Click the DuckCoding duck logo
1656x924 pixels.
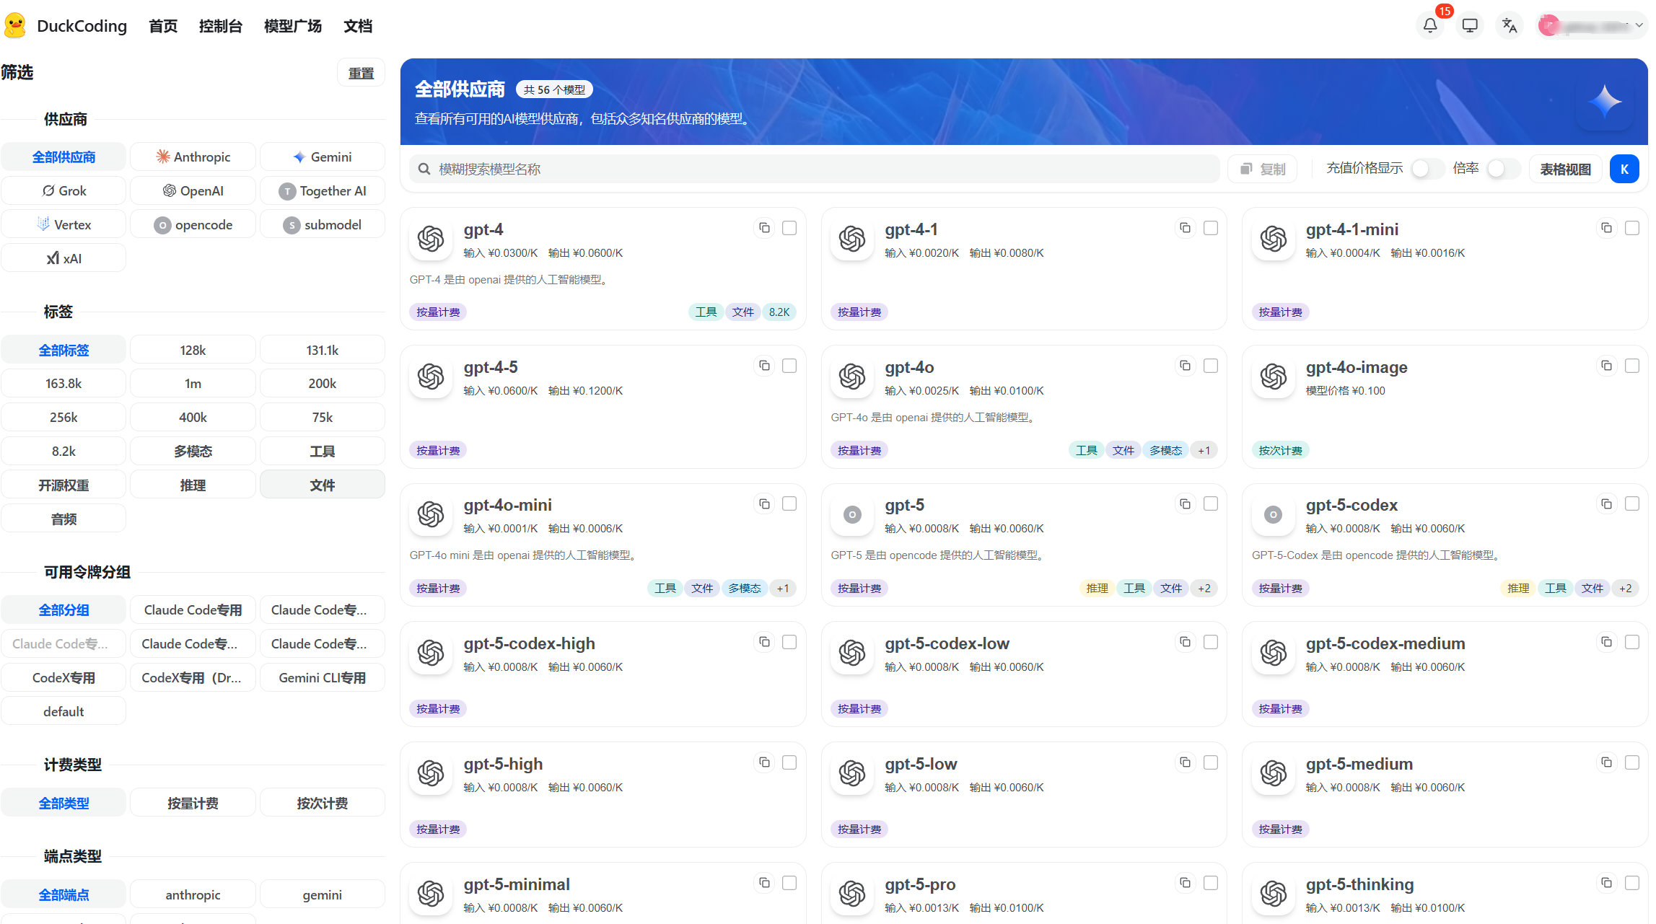click(15, 26)
